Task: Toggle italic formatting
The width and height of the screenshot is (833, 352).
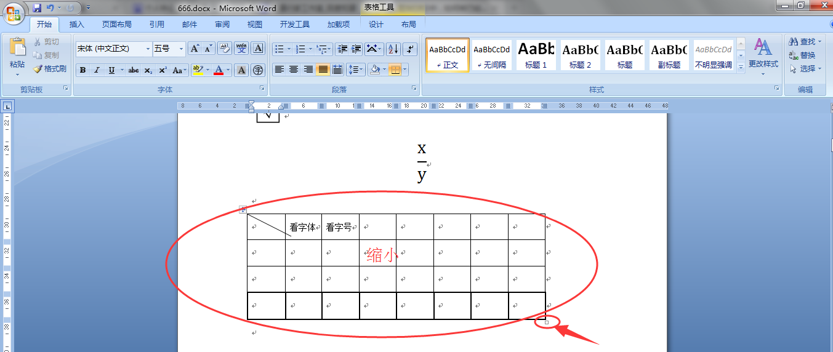Action: [x=97, y=70]
